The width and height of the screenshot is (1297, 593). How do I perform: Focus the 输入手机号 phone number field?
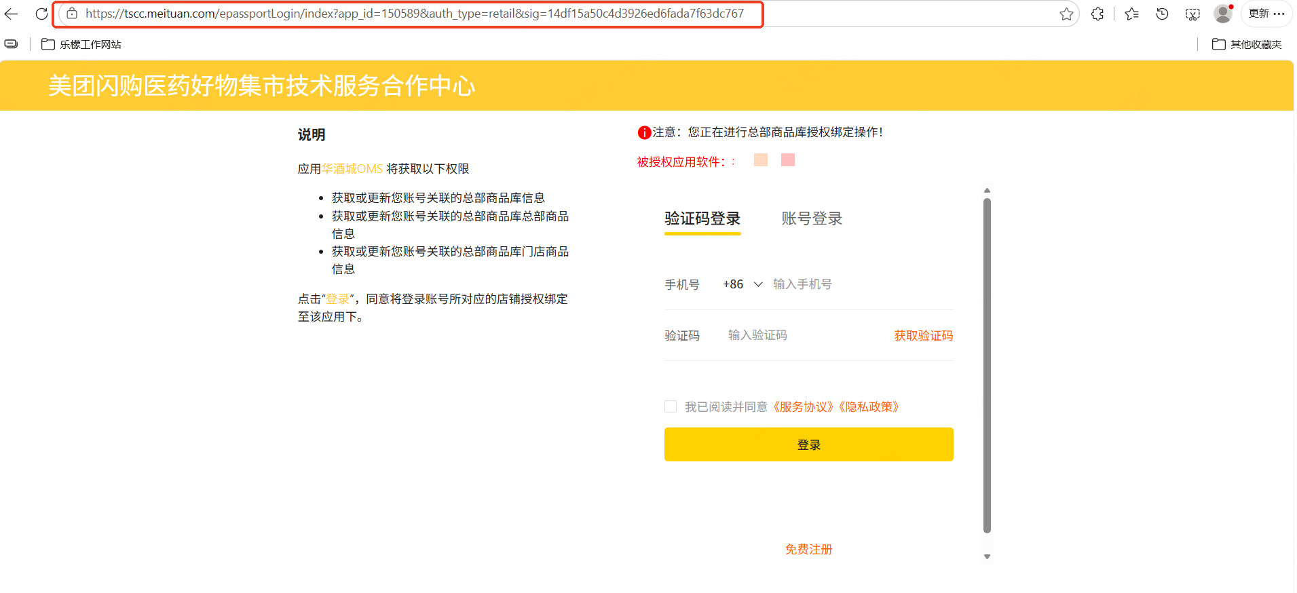tap(862, 284)
